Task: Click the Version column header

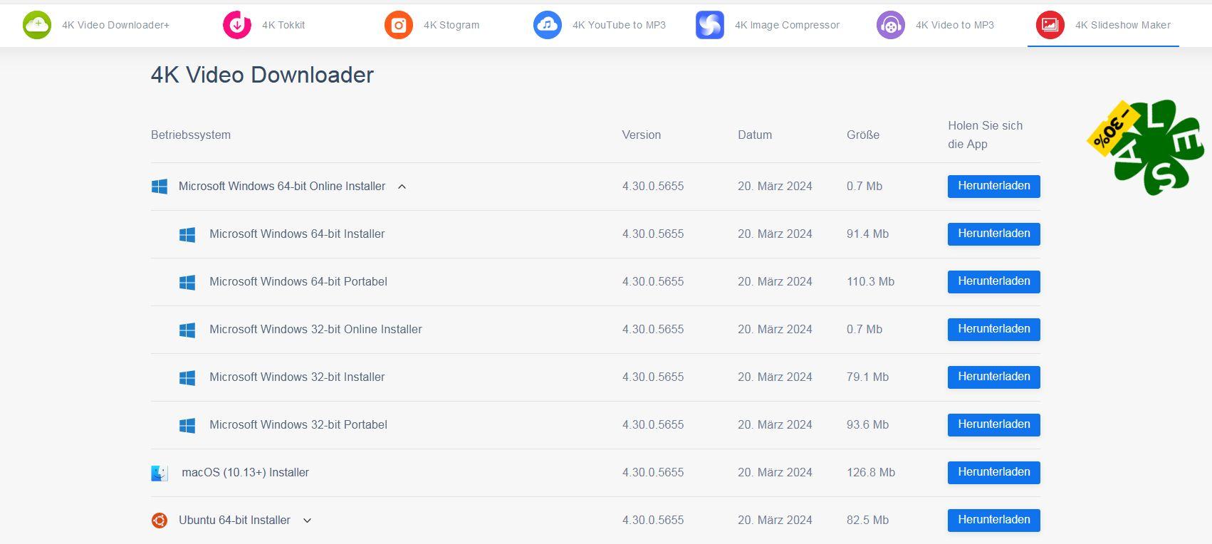Action: [x=642, y=135]
